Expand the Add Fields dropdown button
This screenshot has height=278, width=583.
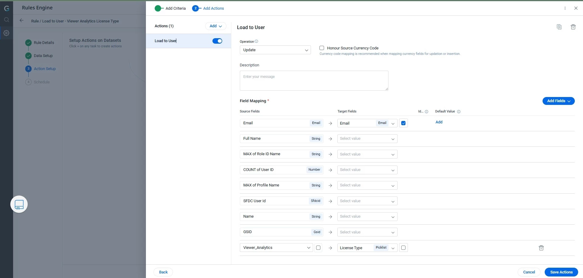(x=558, y=101)
